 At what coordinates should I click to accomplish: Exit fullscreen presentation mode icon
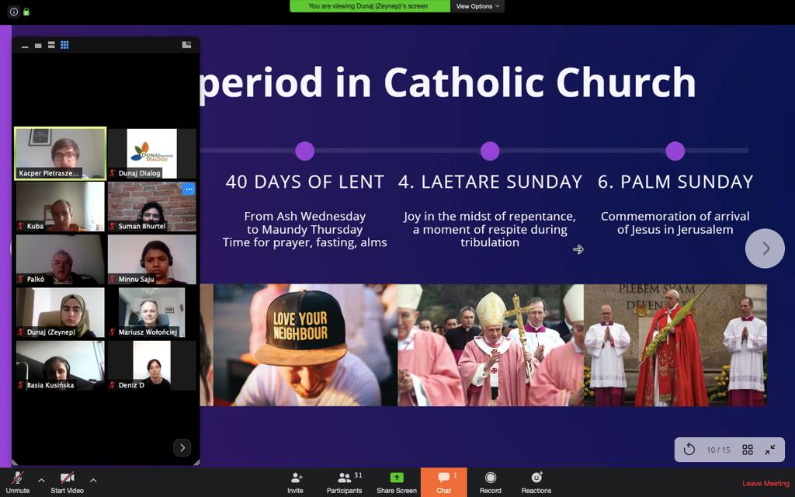tap(769, 450)
